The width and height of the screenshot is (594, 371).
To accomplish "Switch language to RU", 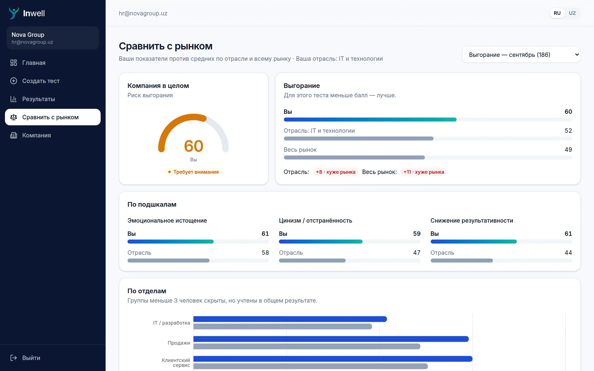I will tap(557, 13).
